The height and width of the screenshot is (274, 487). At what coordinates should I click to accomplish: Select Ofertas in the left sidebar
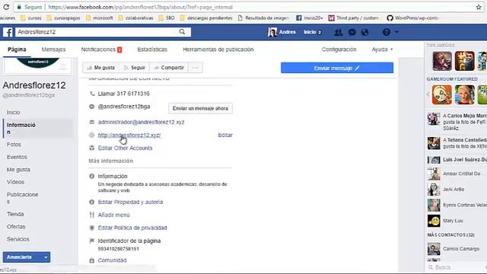[16, 227]
